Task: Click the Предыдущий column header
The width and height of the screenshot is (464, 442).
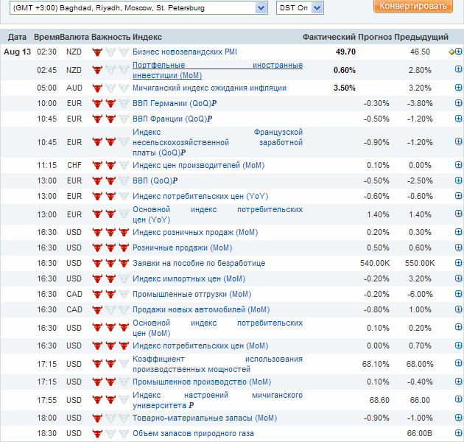Action: tap(421, 37)
